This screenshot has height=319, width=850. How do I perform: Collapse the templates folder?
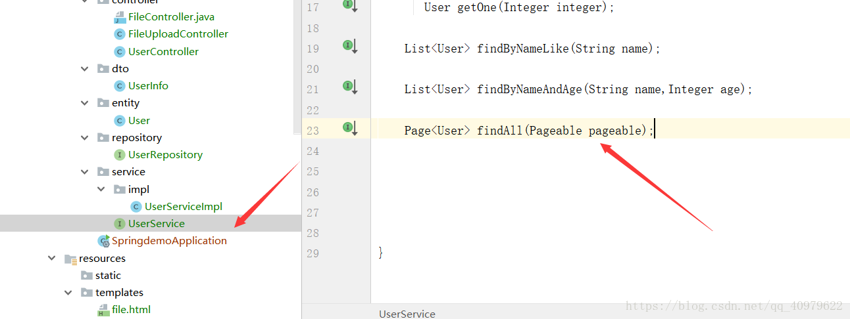pyautogui.click(x=68, y=292)
